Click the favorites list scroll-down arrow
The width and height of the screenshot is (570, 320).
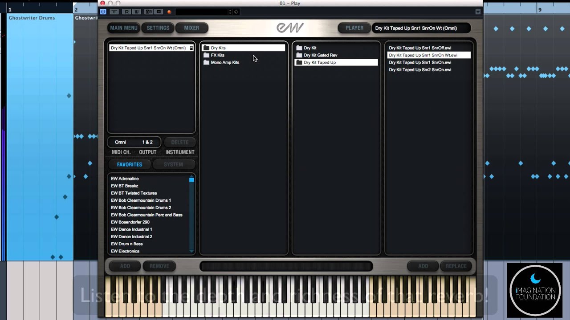191,251
